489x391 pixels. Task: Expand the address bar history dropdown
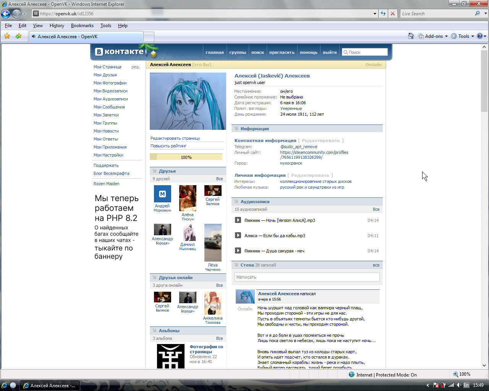click(375, 13)
